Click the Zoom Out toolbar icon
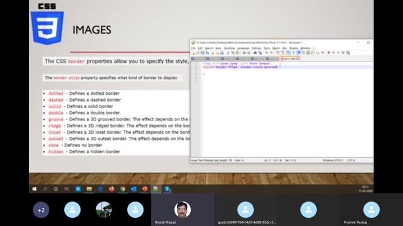Screen dimensions: 403x226 [271, 53]
